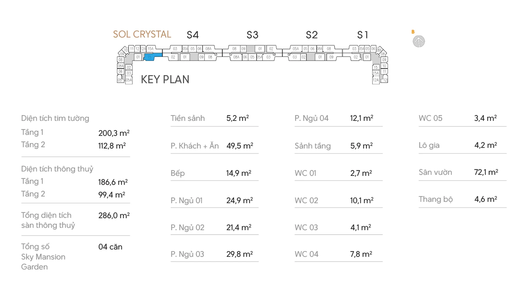
Task: Select unit 12A at bottom of S1 wing
Action: pos(376,80)
